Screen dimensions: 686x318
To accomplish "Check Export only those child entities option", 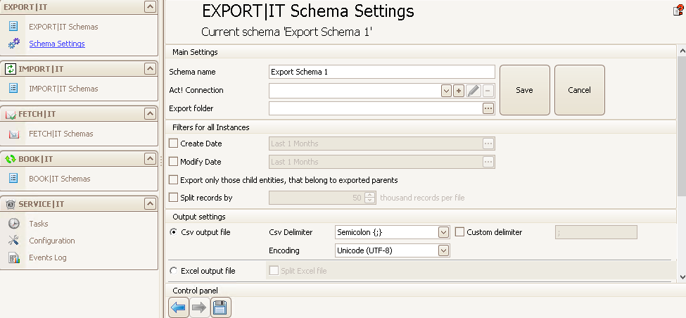I will click(x=174, y=180).
